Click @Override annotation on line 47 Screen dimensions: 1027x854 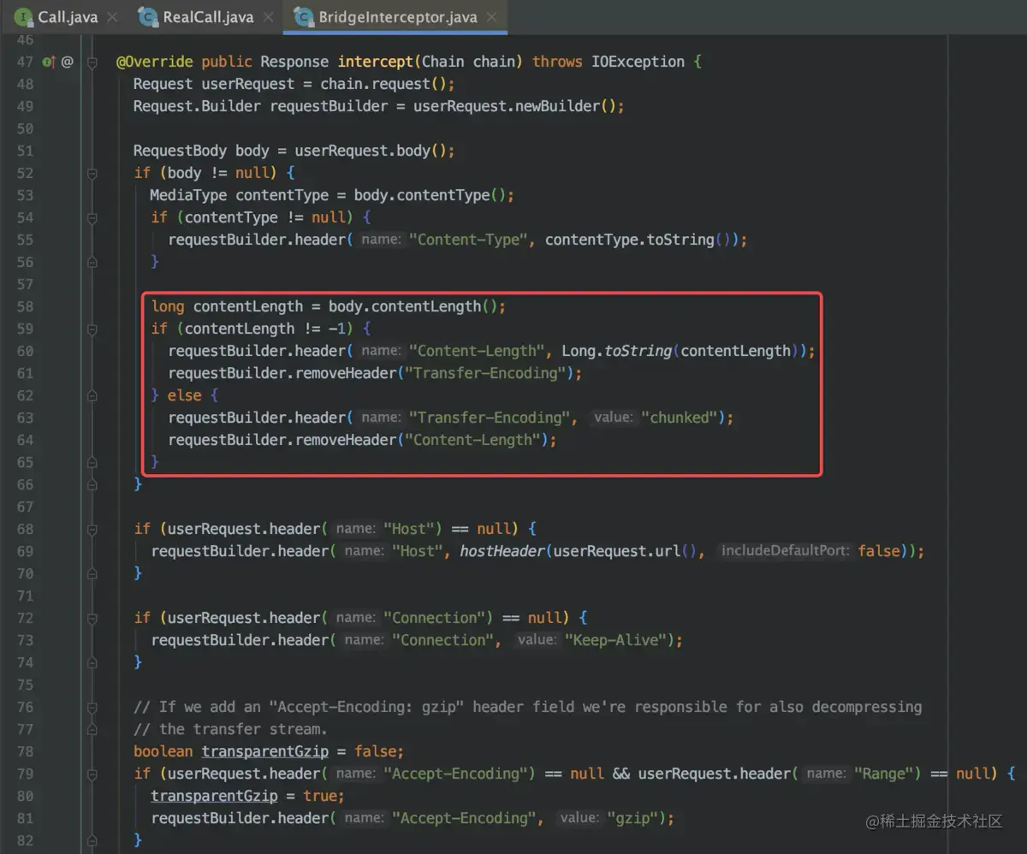point(154,62)
